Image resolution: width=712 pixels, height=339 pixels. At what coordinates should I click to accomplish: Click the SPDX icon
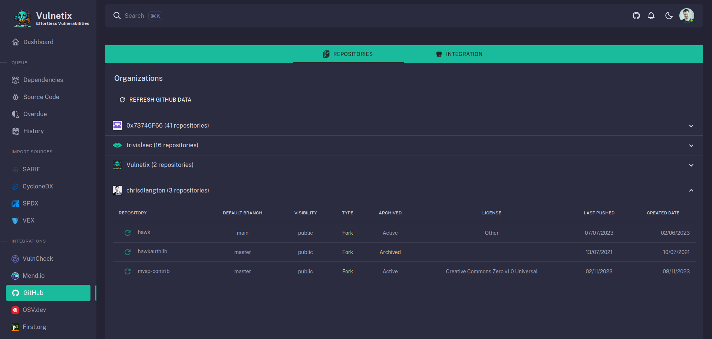pyautogui.click(x=15, y=204)
